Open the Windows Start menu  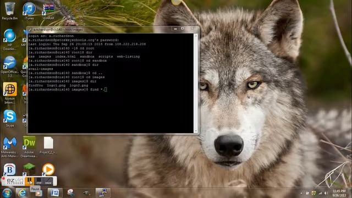(x=7, y=193)
